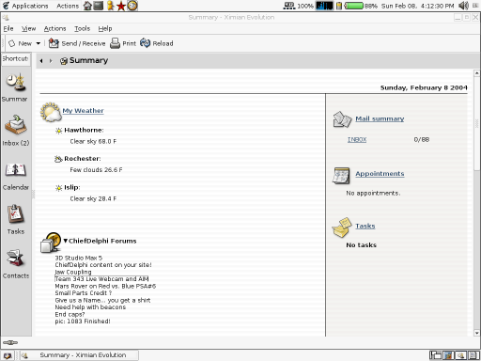The width and height of the screenshot is (481, 361).
Task: Click the My Weather sun-cloud icon
Action: pos(51,112)
